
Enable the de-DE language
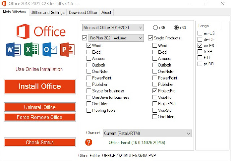tap(200, 39)
